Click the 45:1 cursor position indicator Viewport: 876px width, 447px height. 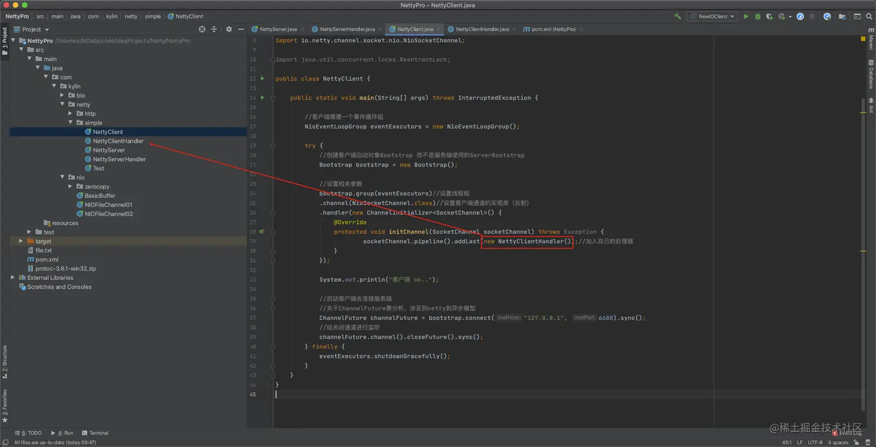click(x=787, y=442)
